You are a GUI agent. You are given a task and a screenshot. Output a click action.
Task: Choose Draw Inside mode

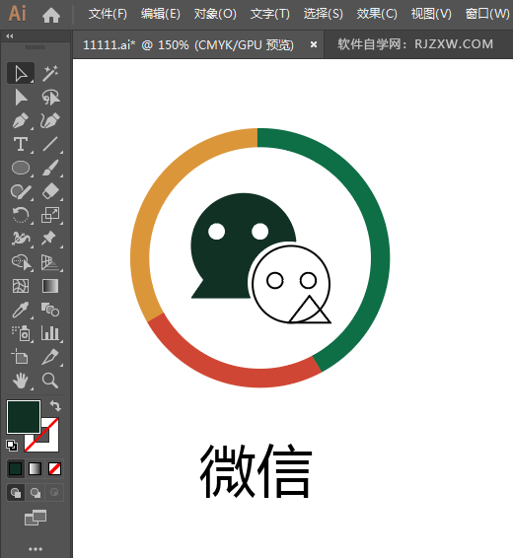click(x=54, y=493)
